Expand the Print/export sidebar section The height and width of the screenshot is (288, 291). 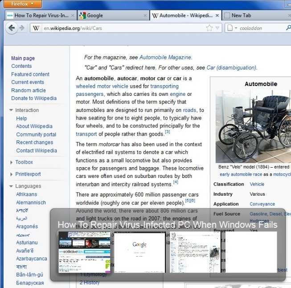click(x=25, y=174)
